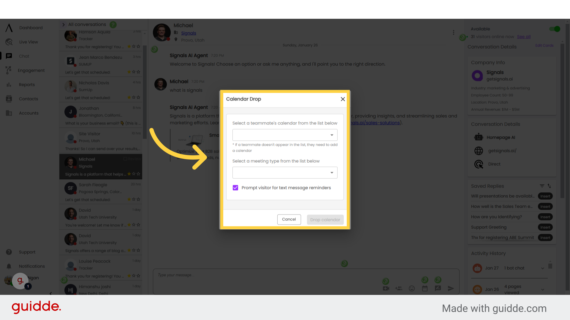Screen dimensions: 570x320
Task: Open Dashboard in the sidebar
Action: (x=31, y=28)
